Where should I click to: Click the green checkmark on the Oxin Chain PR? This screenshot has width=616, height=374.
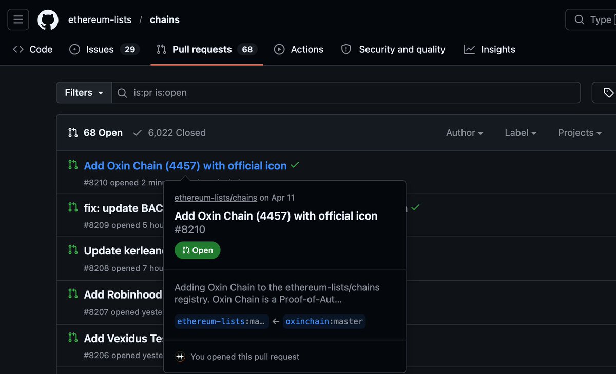pyautogui.click(x=295, y=165)
